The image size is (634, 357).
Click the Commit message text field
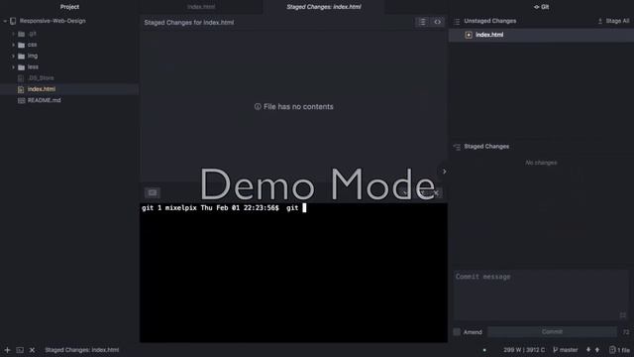[541, 296]
